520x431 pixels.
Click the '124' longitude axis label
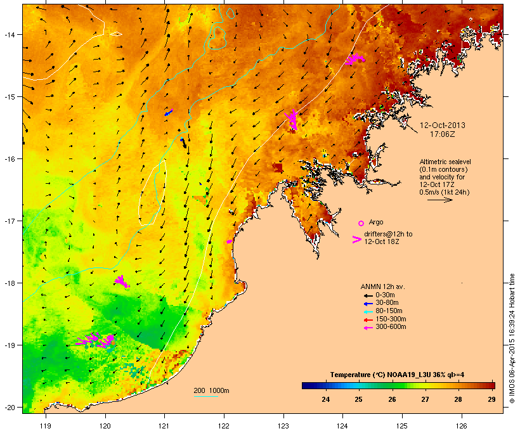coord(342,426)
